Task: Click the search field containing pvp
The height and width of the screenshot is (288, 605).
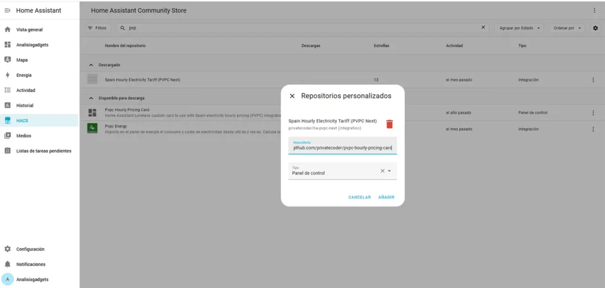Action: 303,28
